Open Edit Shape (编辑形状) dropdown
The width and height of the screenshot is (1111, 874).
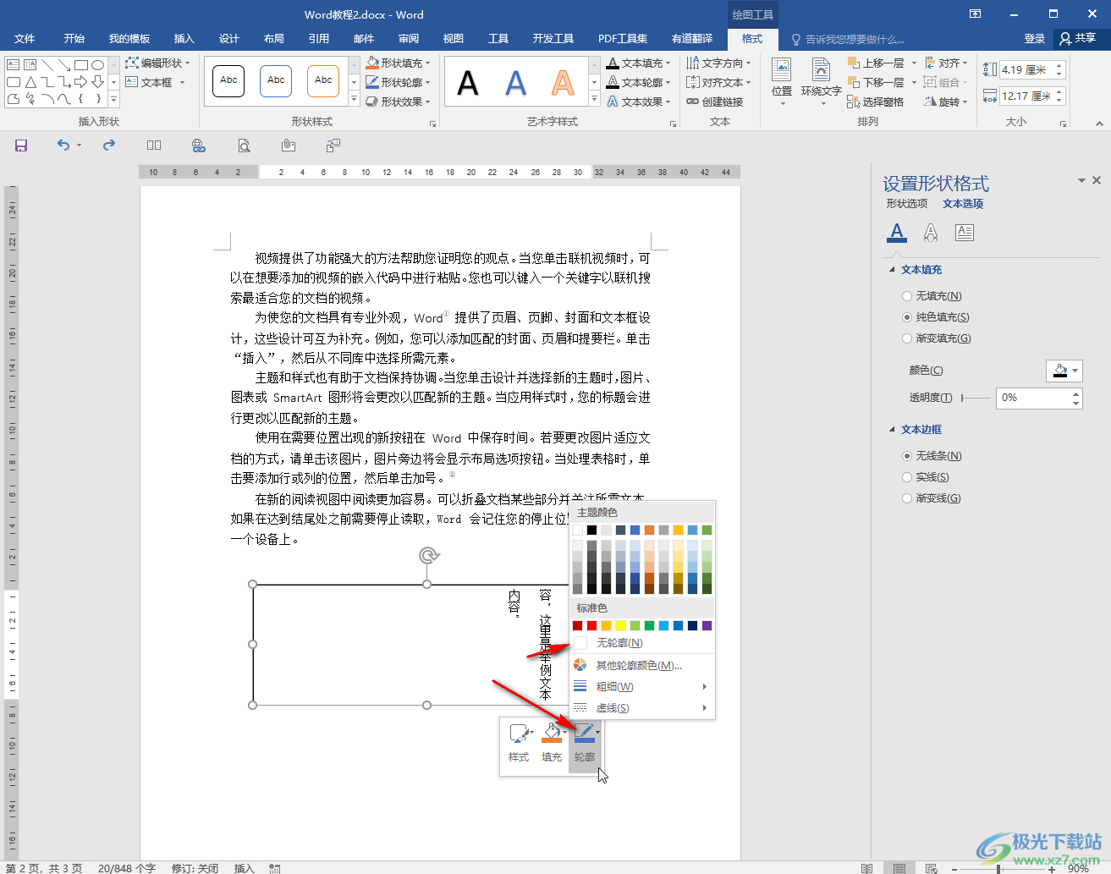157,63
